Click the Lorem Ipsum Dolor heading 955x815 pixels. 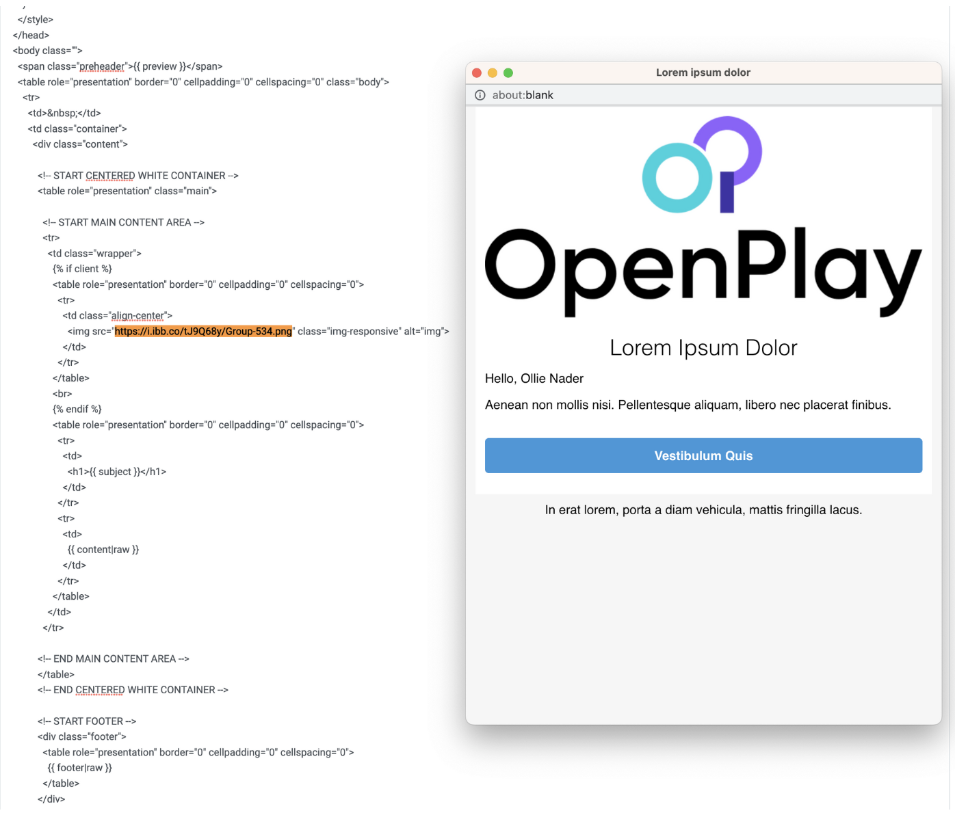703,347
